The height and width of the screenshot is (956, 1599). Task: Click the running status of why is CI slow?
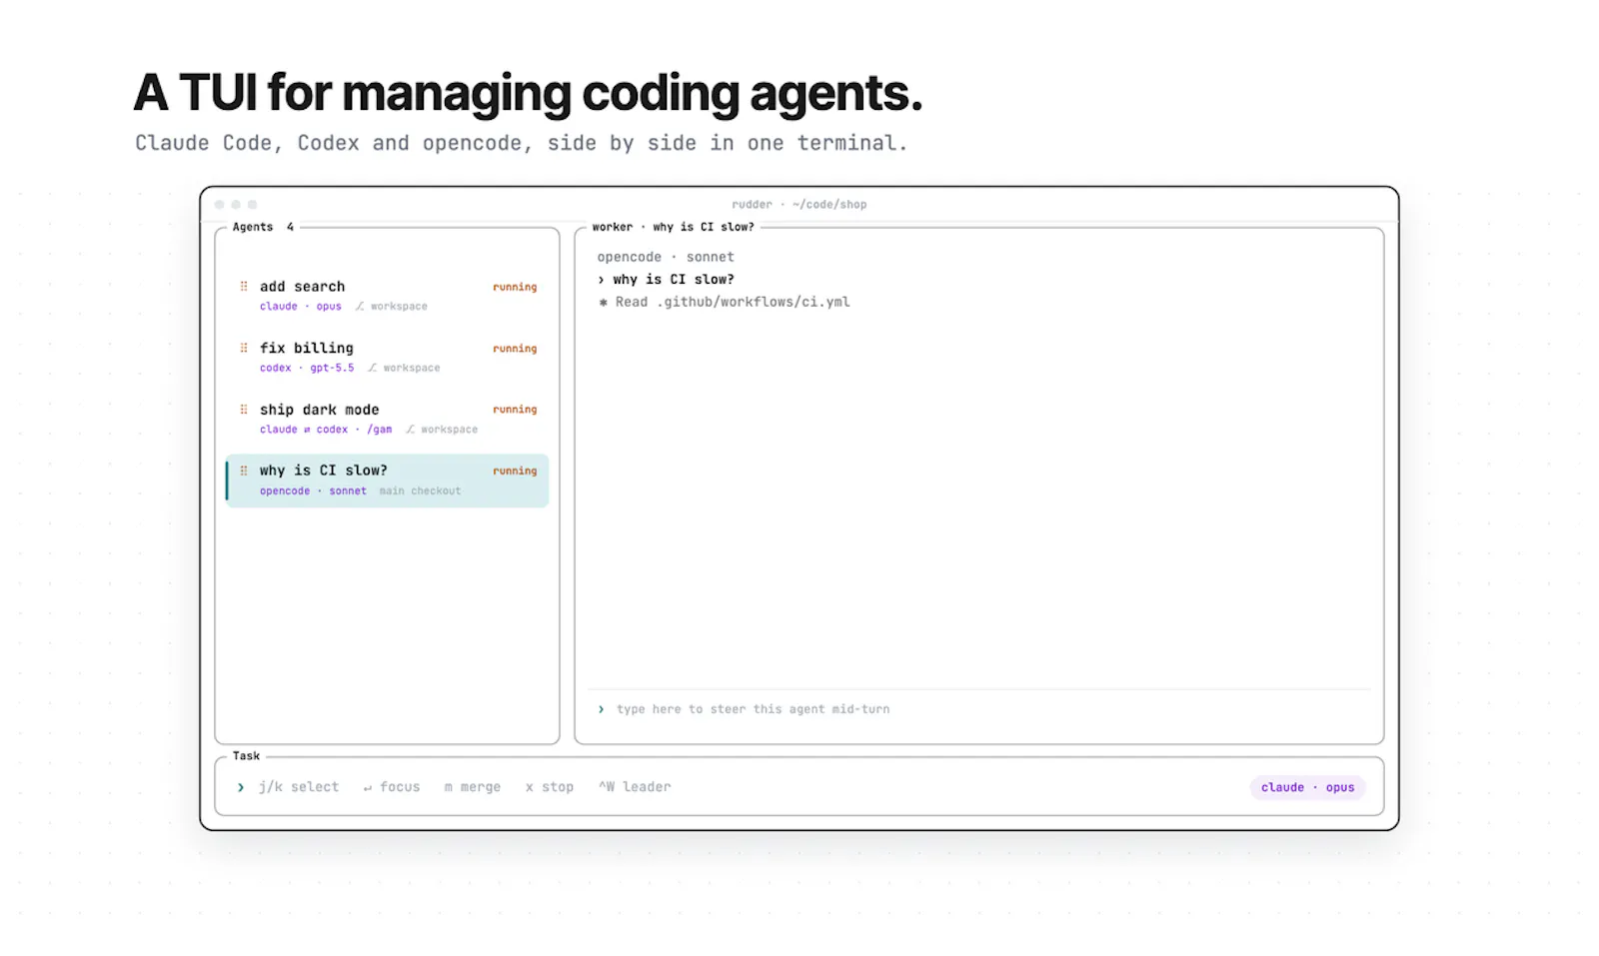coord(515,471)
